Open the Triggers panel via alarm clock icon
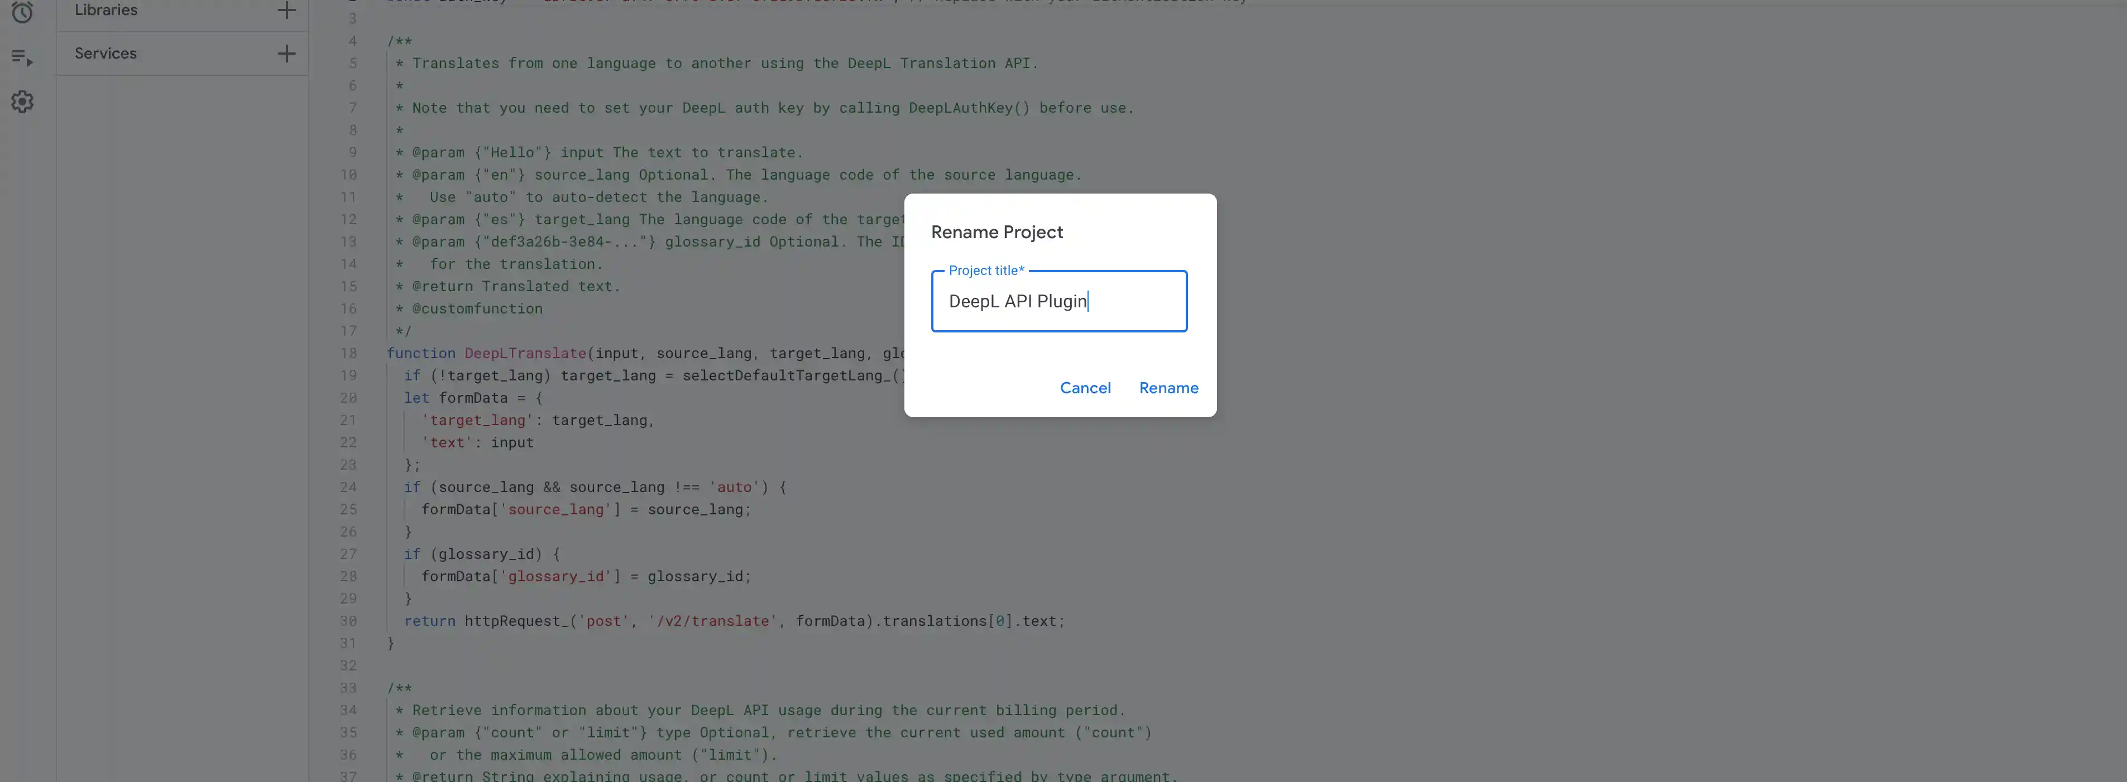2127x782 pixels. 22,13
